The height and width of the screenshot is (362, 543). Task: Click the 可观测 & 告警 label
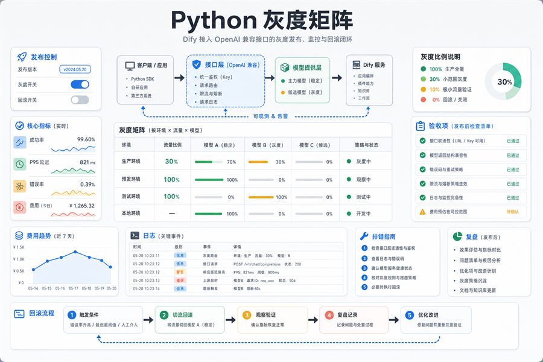(270, 116)
